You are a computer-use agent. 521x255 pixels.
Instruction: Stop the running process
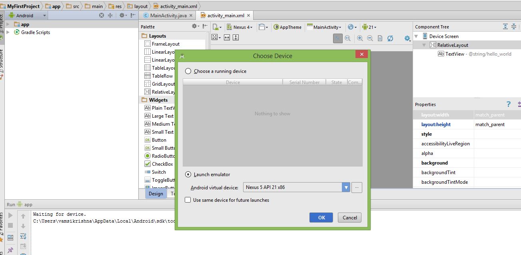[11, 226]
